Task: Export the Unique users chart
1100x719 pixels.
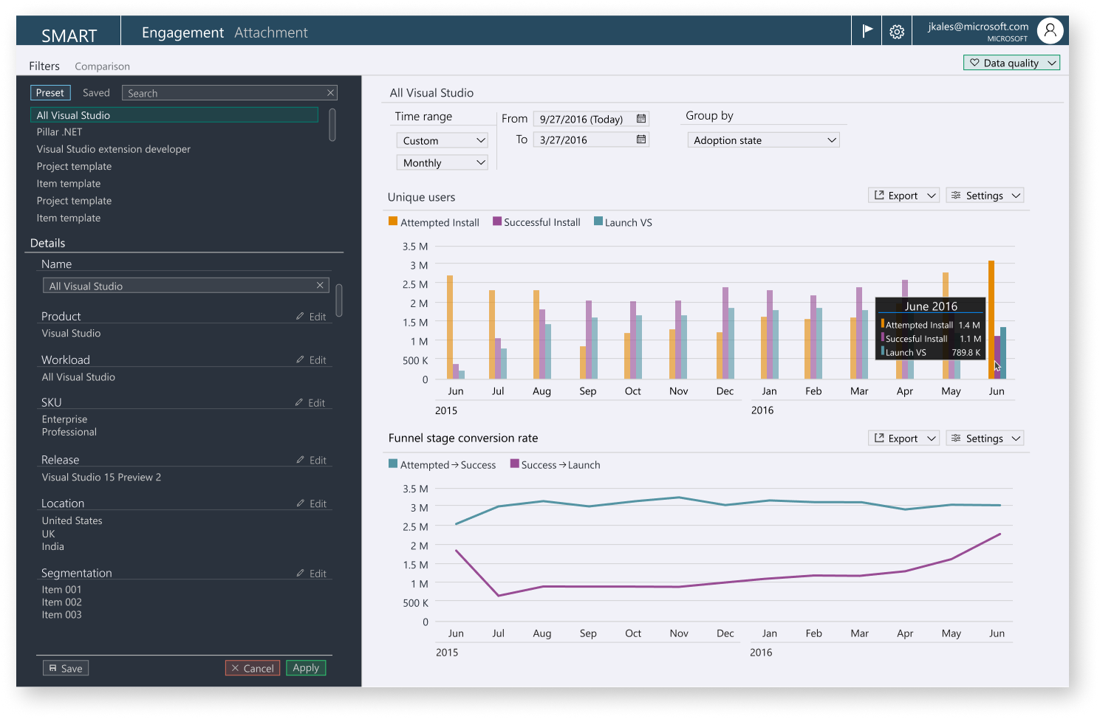Action: pyautogui.click(x=904, y=196)
